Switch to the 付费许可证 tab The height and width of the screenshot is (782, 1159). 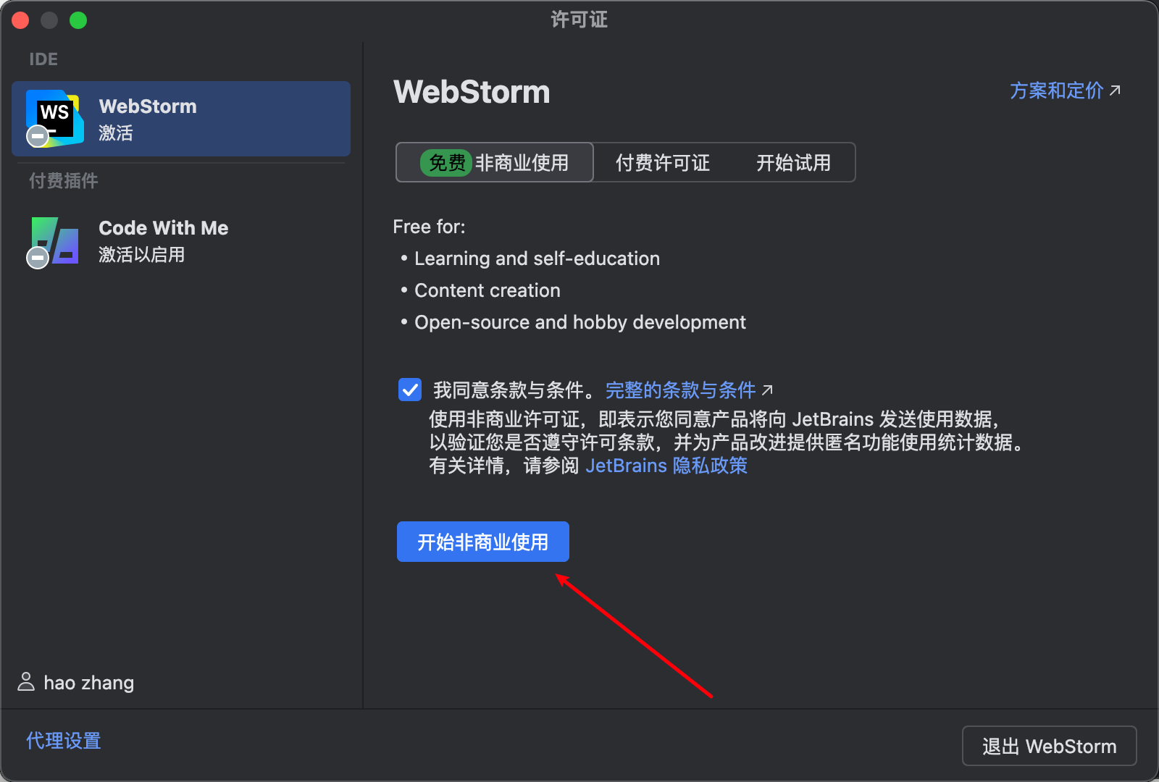tap(661, 162)
